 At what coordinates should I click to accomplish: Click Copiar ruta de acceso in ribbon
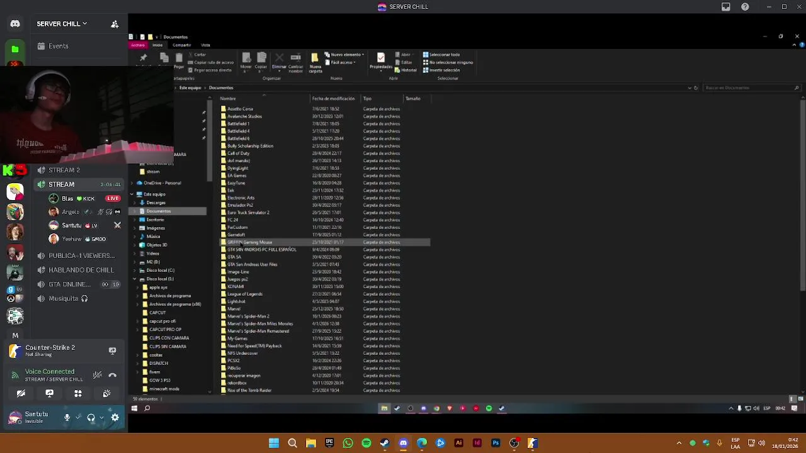click(211, 62)
